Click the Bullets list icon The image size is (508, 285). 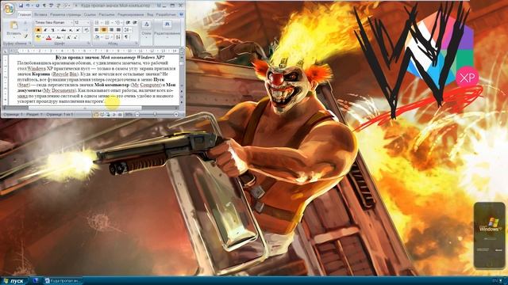click(97, 22)
